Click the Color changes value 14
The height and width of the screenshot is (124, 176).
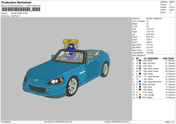click(x=148, y=21)
